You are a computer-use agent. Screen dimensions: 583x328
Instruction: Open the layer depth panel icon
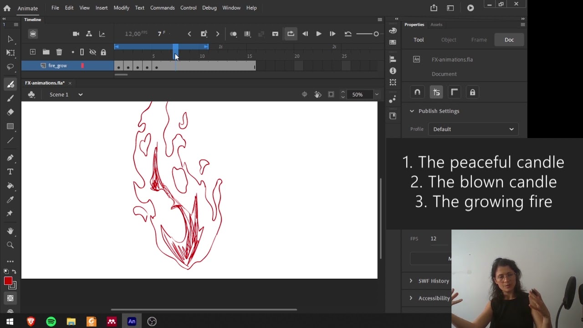click(102, 34)
